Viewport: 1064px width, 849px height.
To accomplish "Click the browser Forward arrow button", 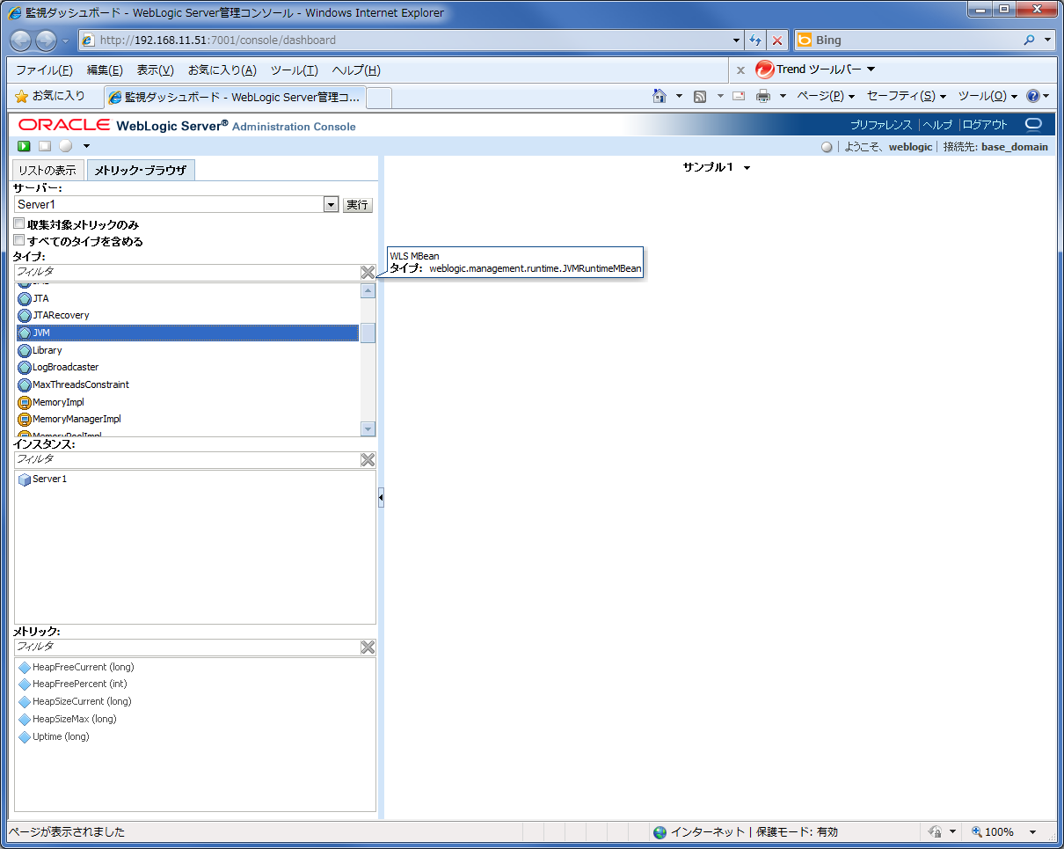I will (x=46, y=40).
